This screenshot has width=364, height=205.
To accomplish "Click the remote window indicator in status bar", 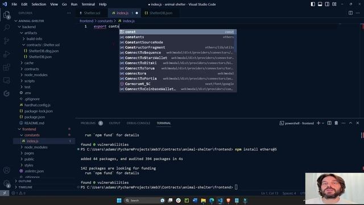I will [5, 193].
